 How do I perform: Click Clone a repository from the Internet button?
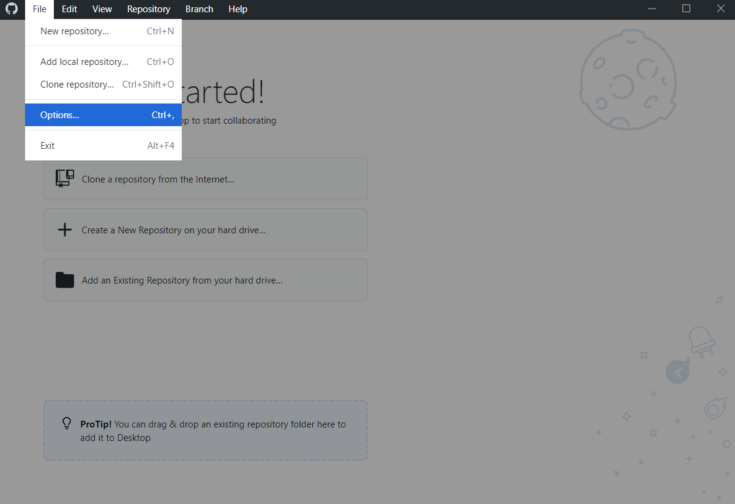[206, 179]
